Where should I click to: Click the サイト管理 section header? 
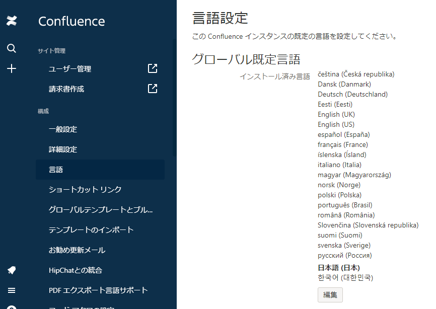click(x=52, y=51)
